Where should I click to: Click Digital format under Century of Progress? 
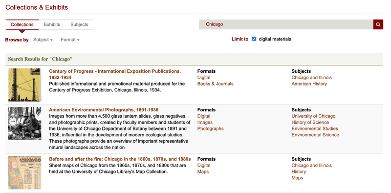coord(204,78)
